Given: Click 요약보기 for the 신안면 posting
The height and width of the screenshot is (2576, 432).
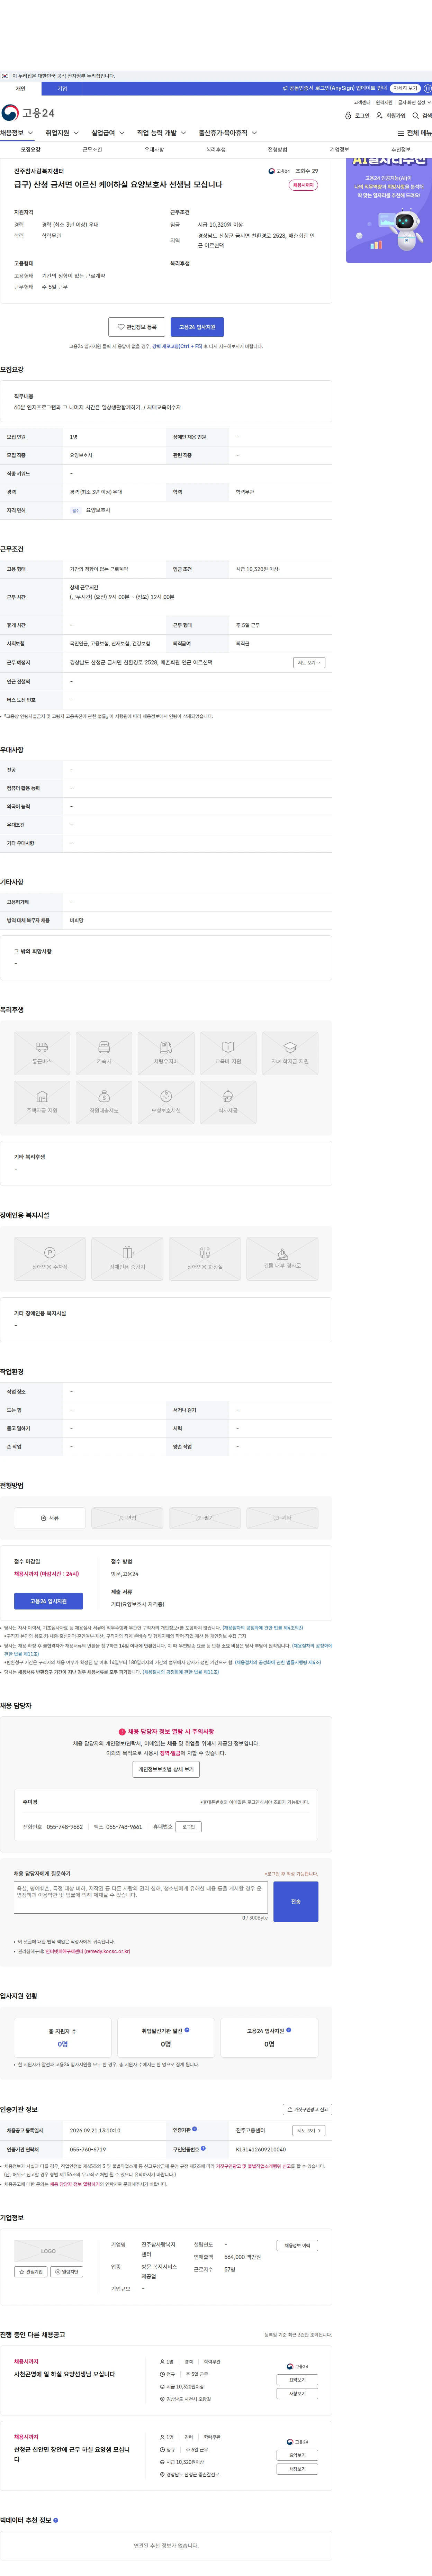Looking at the screenshot, I should click(x=297, y=2455).
